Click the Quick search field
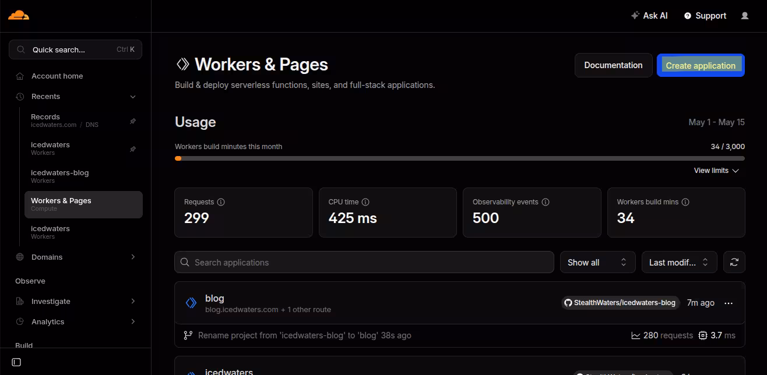 75,49
